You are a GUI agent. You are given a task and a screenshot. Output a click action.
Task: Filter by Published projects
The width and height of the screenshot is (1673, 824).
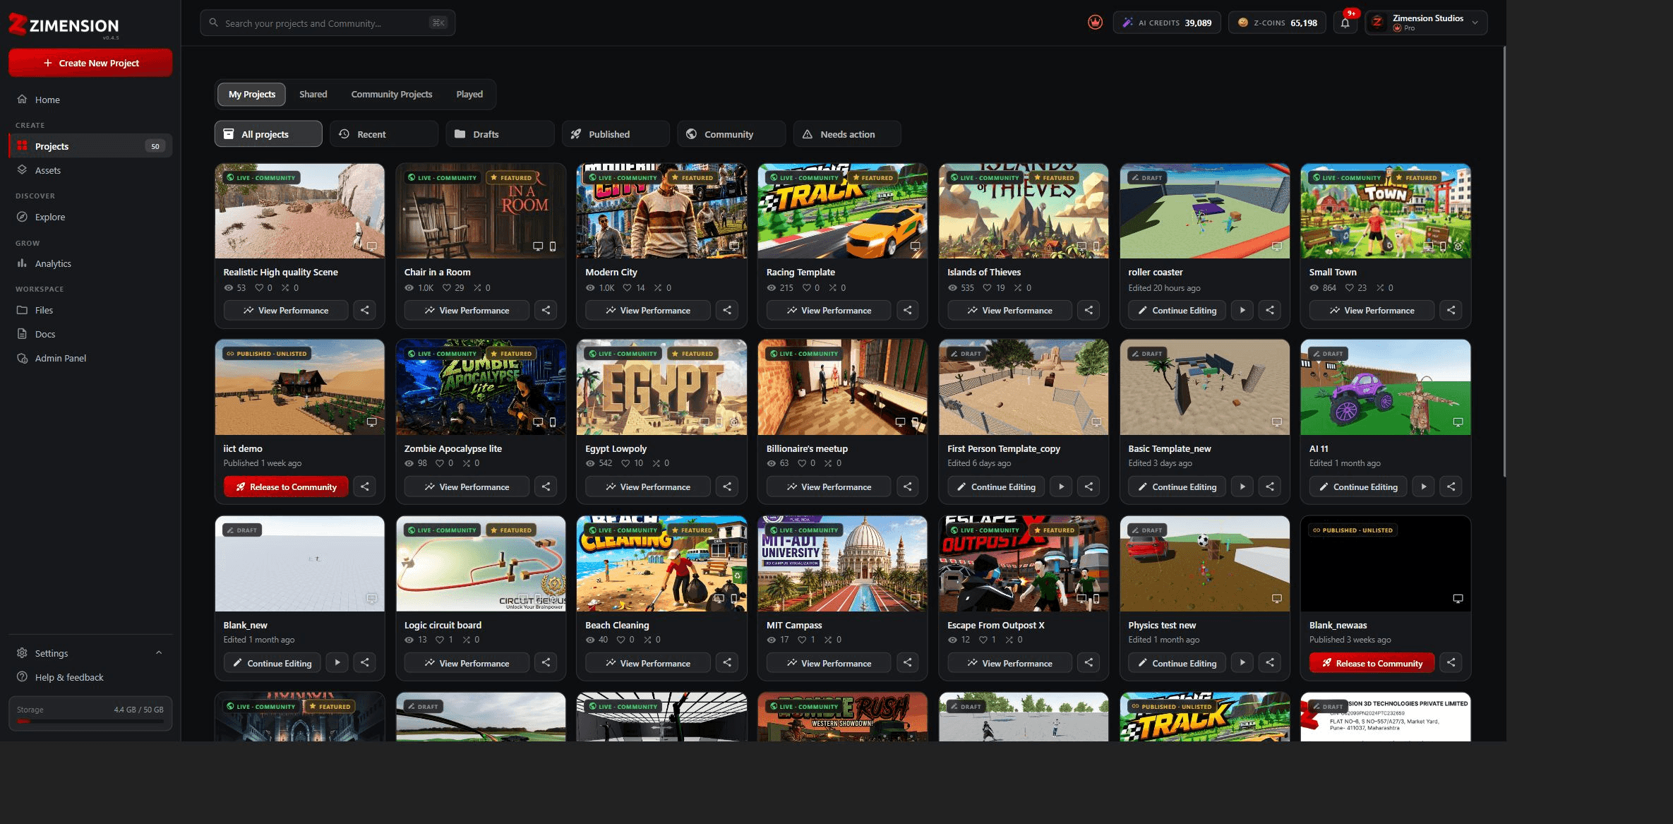coord(616,134)
